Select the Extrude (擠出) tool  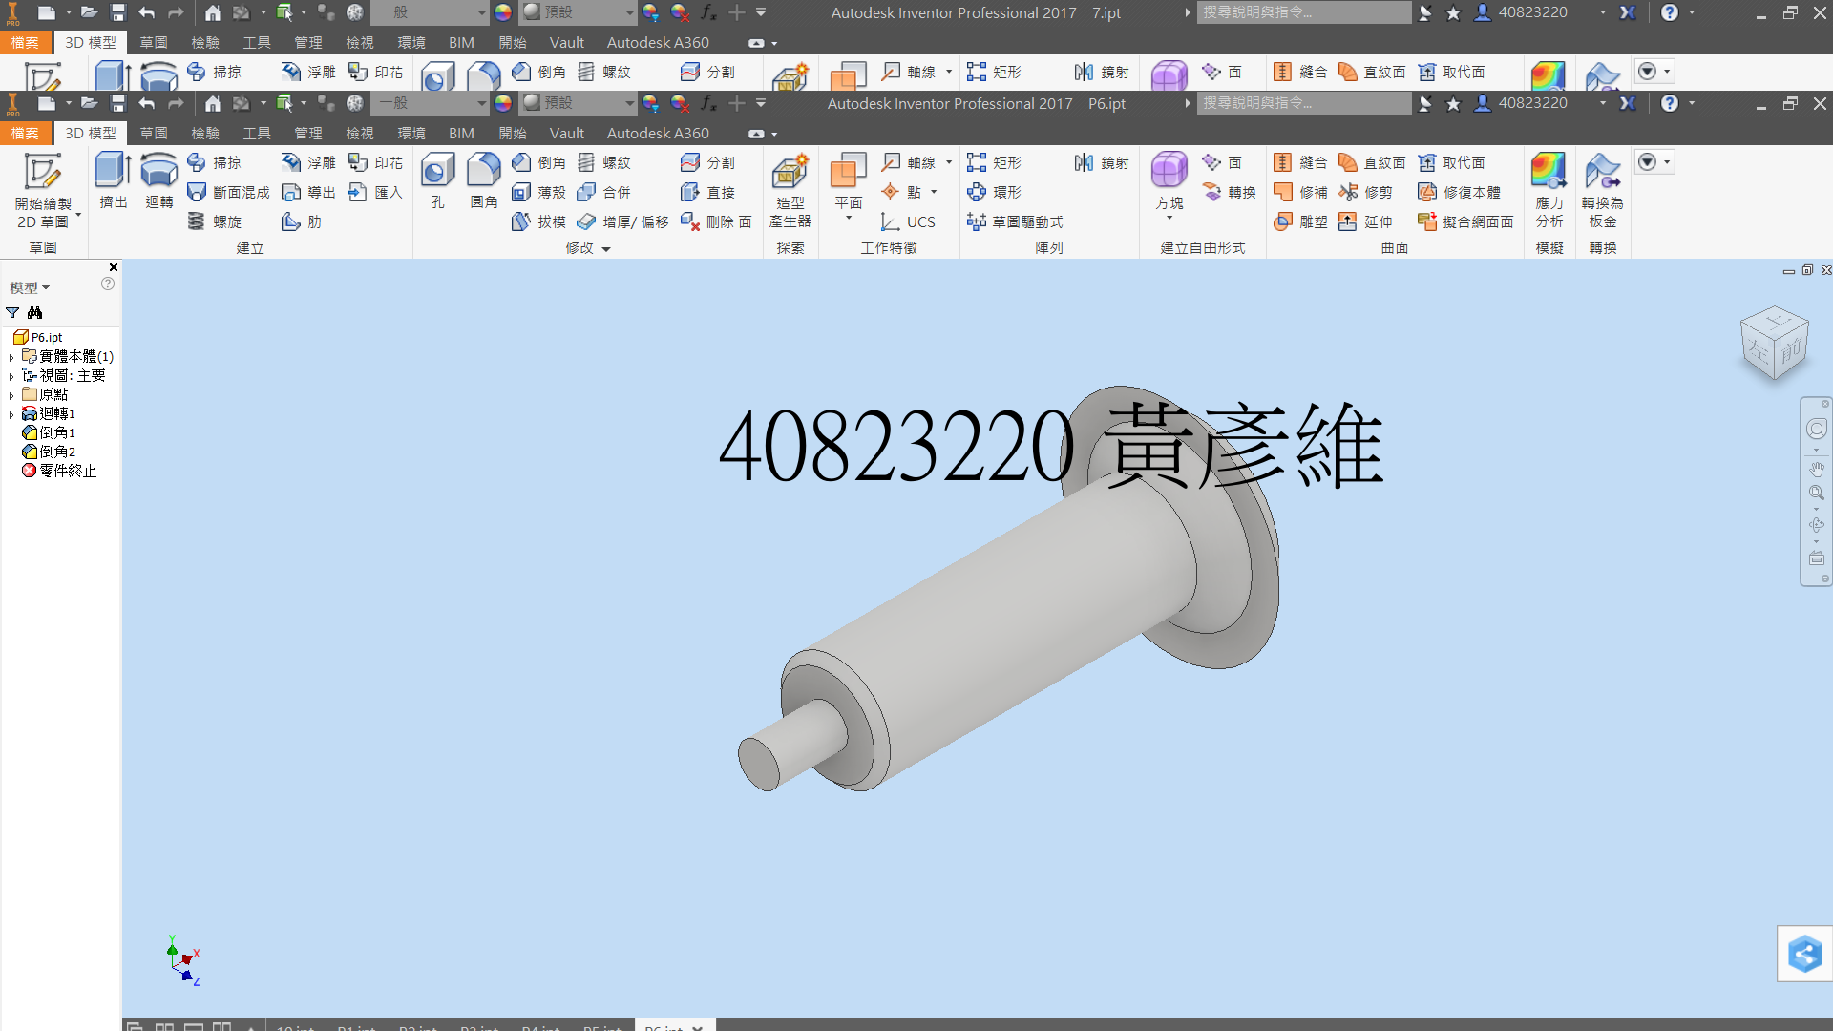[x=114, y=180]
